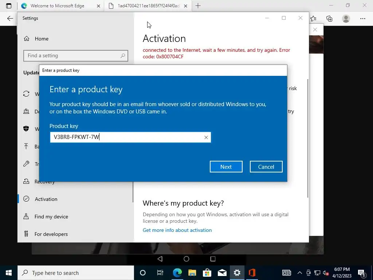This screenshot has height=280, width=373.
Task: Open Edge Settings and more menu
Action: coord(362,19)
